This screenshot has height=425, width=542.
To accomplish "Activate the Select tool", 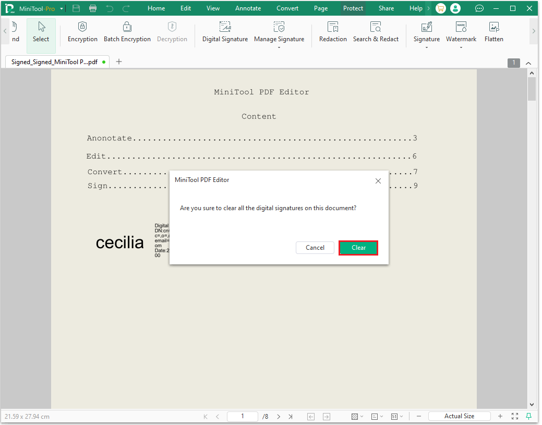I will click(41, 32).
